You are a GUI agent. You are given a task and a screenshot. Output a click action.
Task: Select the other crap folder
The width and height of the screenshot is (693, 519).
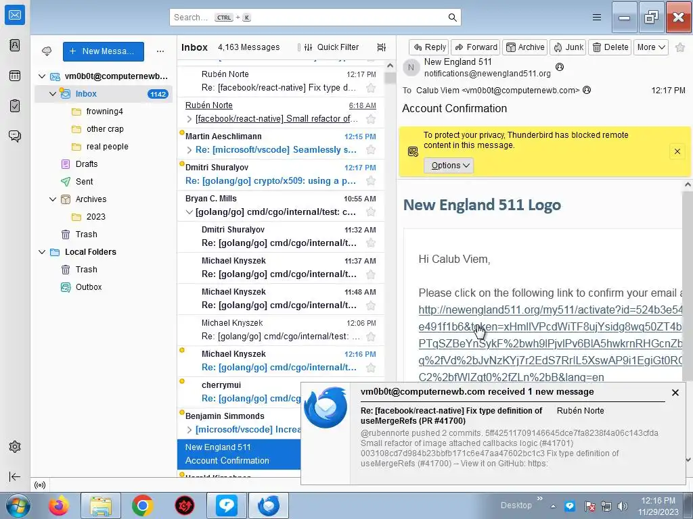pyautogui.click(x=105, y=129)
